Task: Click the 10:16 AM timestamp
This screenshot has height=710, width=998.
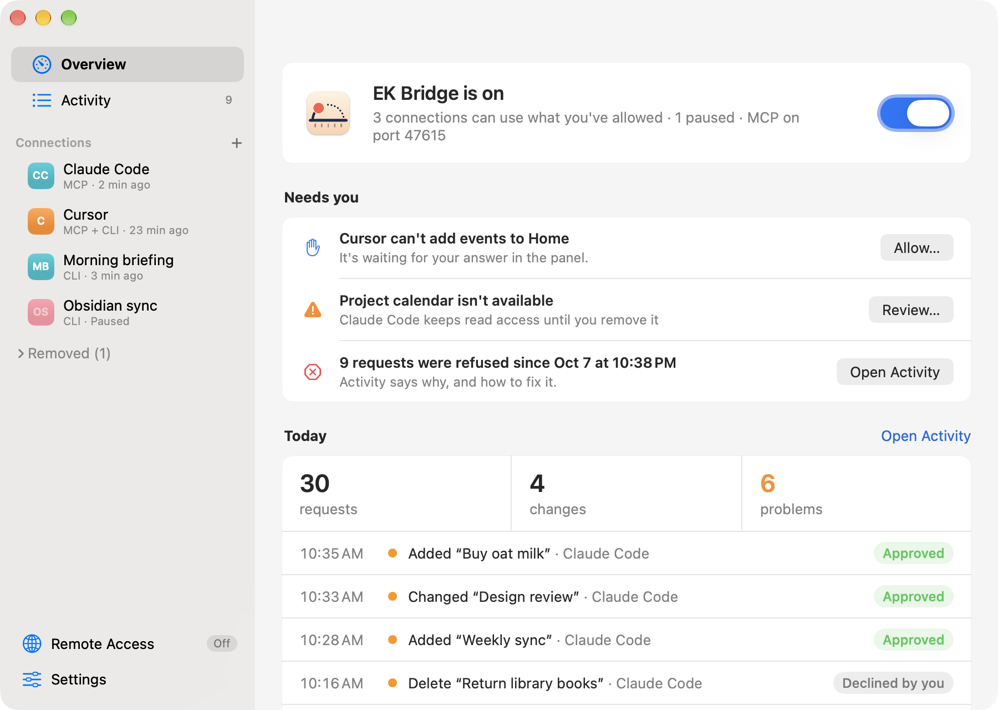Action: click(332, 683)
